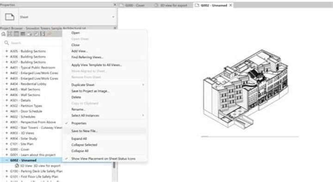Viewport: 333px width, 182px height.
Task: Expand the C101 - Site Plan node
Action: 6,144
